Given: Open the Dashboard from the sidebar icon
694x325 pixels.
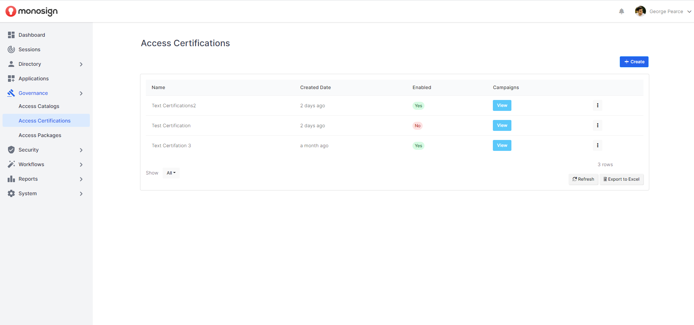Looking at the screenshot, I should [11, 35].
